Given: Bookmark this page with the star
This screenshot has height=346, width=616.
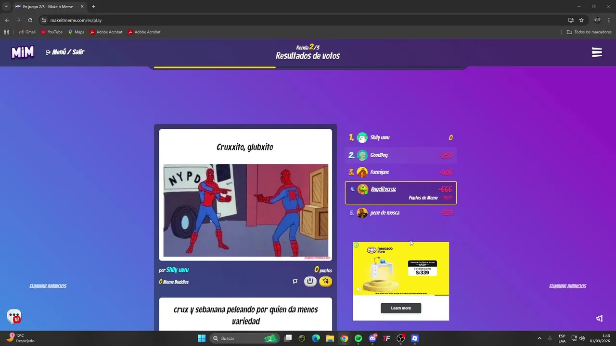Looking at the screenshot, I should (x=581, y=20).
